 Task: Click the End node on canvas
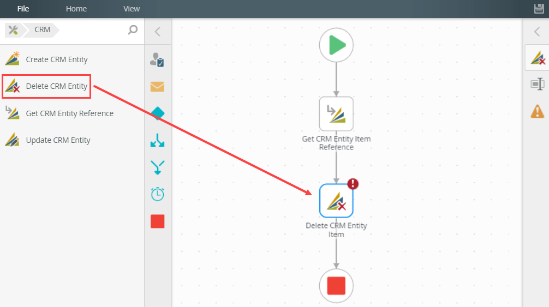(336, 286)
